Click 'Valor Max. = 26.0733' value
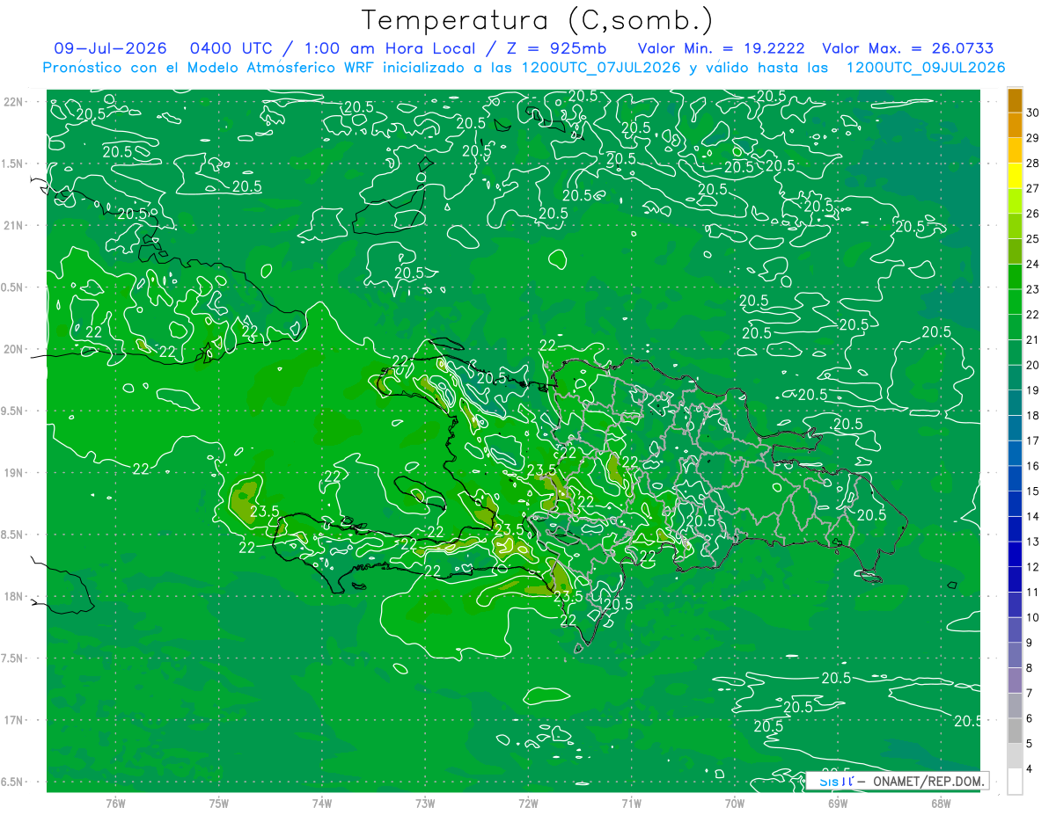The width and height of the screenshot is (1056, 815). 907,48
